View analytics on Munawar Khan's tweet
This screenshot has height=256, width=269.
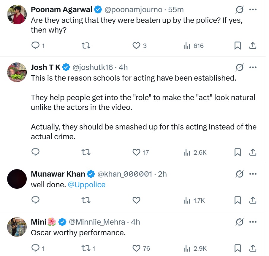click(194, 200)
